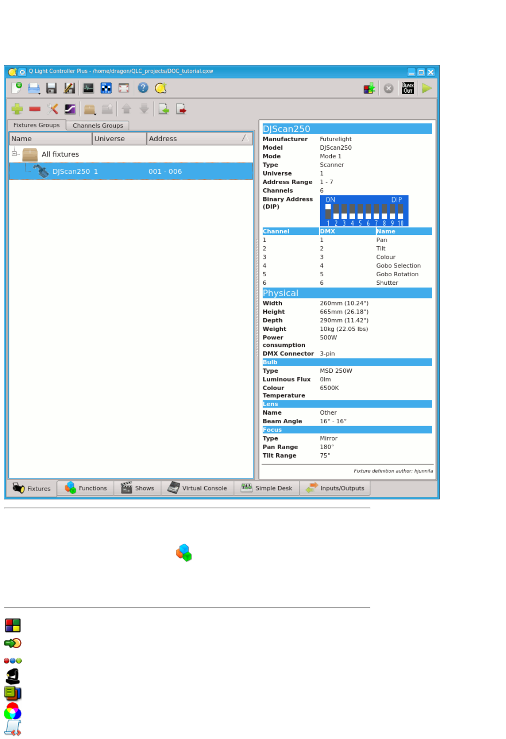Sort the list by the Name column header
The height and width of the screenshot is (739, 506).
[50, 139]
